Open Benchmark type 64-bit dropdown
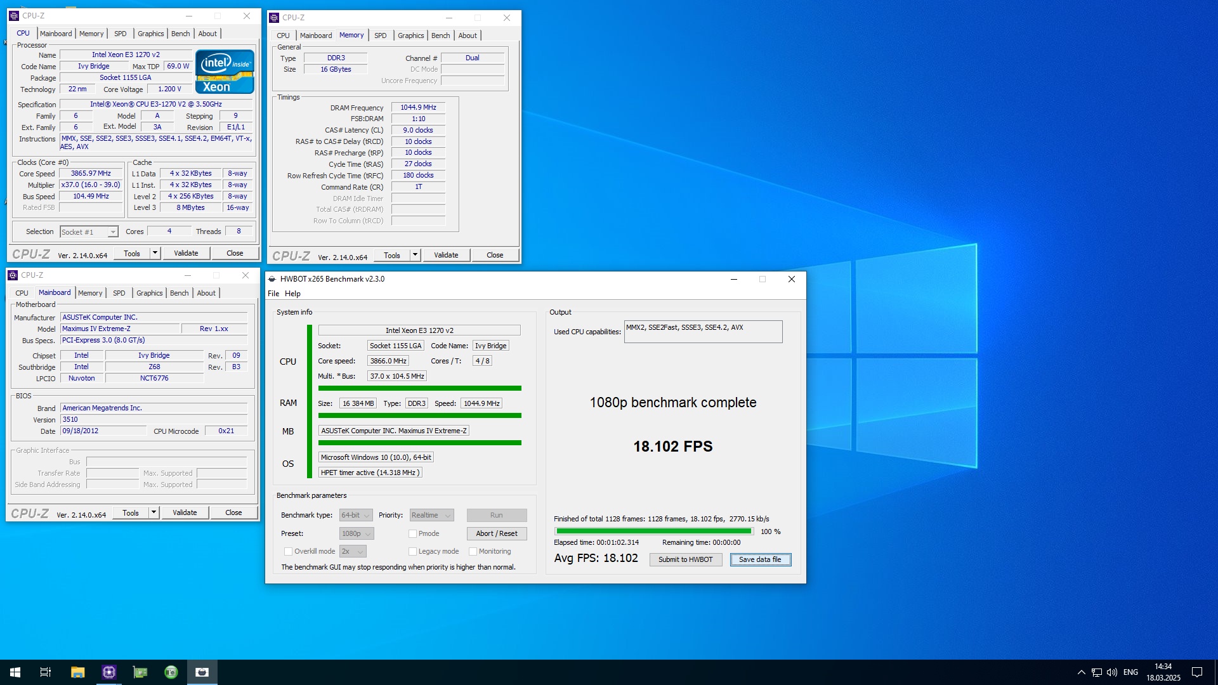The width and height of the screenshot is (1218, 685). click(x=357, y=516)
